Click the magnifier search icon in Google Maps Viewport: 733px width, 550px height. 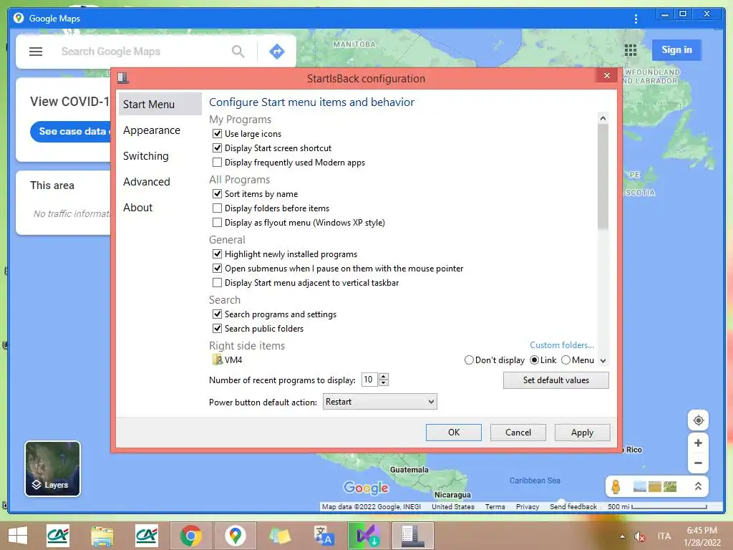point(238,52)
